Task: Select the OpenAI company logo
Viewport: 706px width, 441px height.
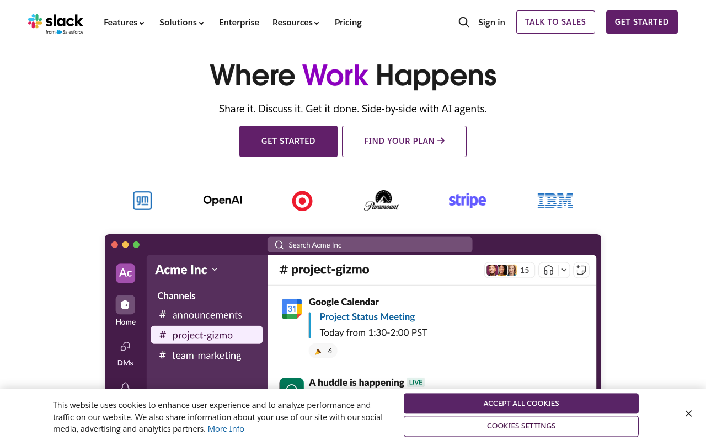Action: tap(222, 200)
